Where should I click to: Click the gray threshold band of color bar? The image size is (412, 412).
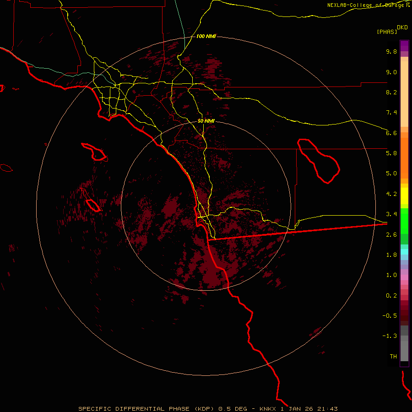click(x=404, y=349)
